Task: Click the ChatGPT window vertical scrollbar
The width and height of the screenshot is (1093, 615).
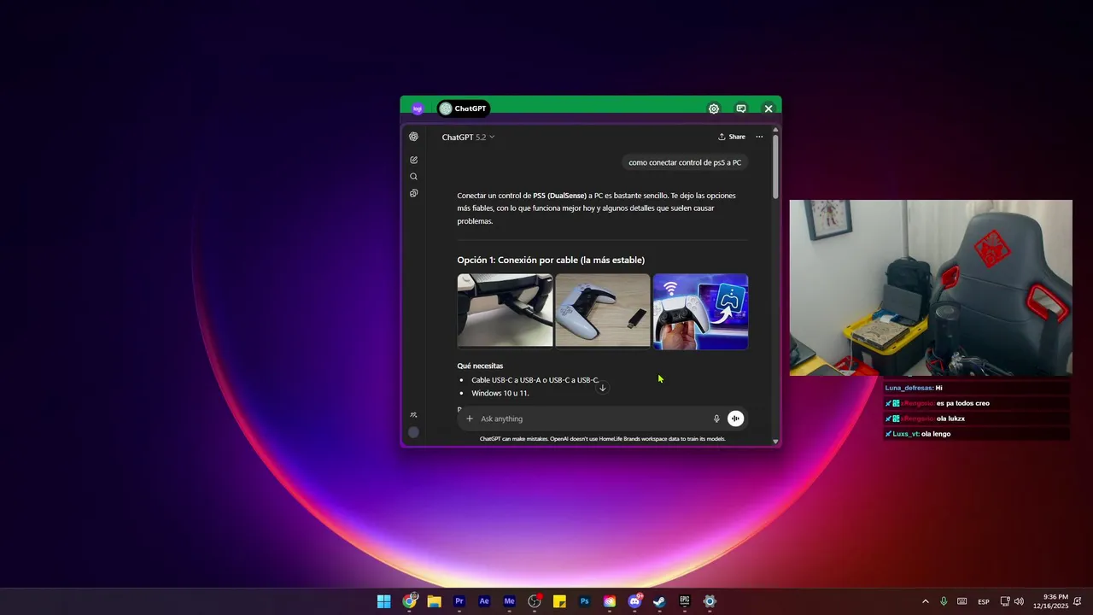Action: (775, 165)
